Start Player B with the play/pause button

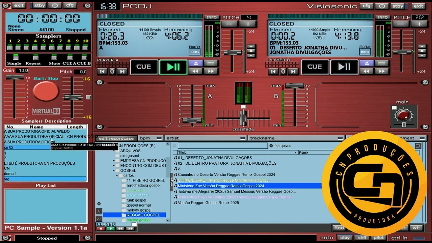pyautogui.click(x=344, y=67)
